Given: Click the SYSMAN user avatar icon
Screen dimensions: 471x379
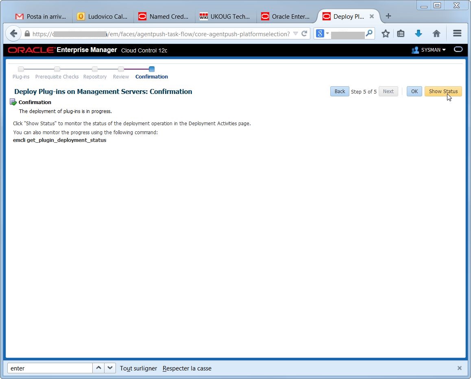Looking at the screenshot, I should (x=415, y=50).
